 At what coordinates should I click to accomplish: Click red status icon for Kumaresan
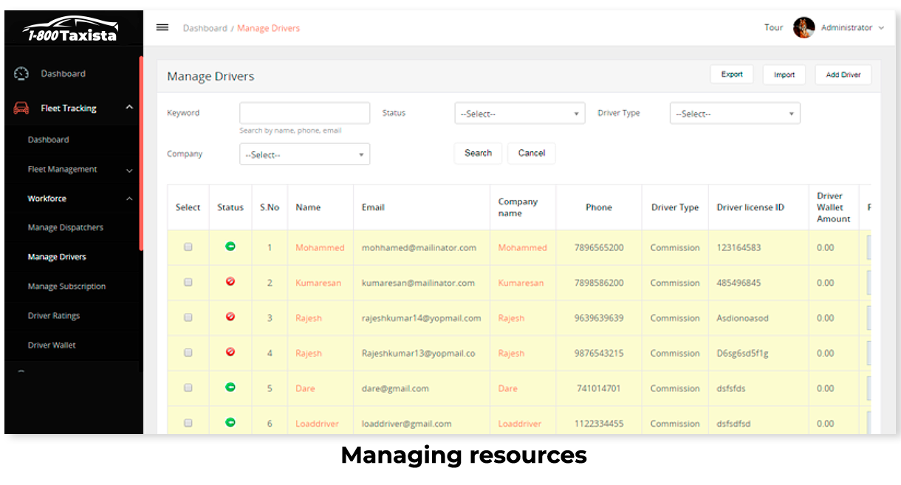[230, 282]
